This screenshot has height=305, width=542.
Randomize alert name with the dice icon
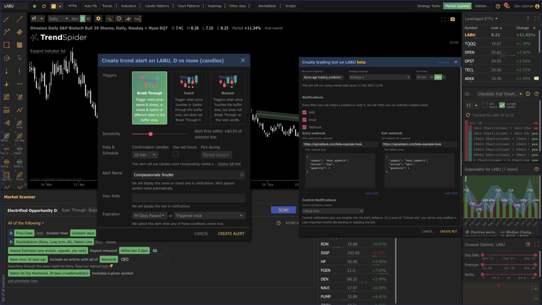[242, 175]
